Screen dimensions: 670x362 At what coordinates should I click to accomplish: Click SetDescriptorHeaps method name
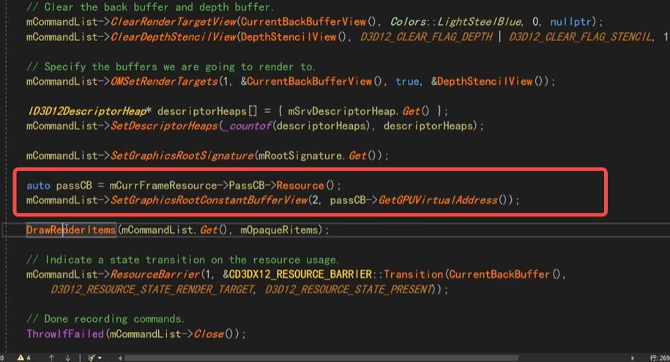pyautogui.click(x=165, y=126)
